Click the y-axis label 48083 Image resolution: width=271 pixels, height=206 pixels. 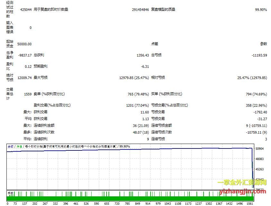[x=259, y=159]
